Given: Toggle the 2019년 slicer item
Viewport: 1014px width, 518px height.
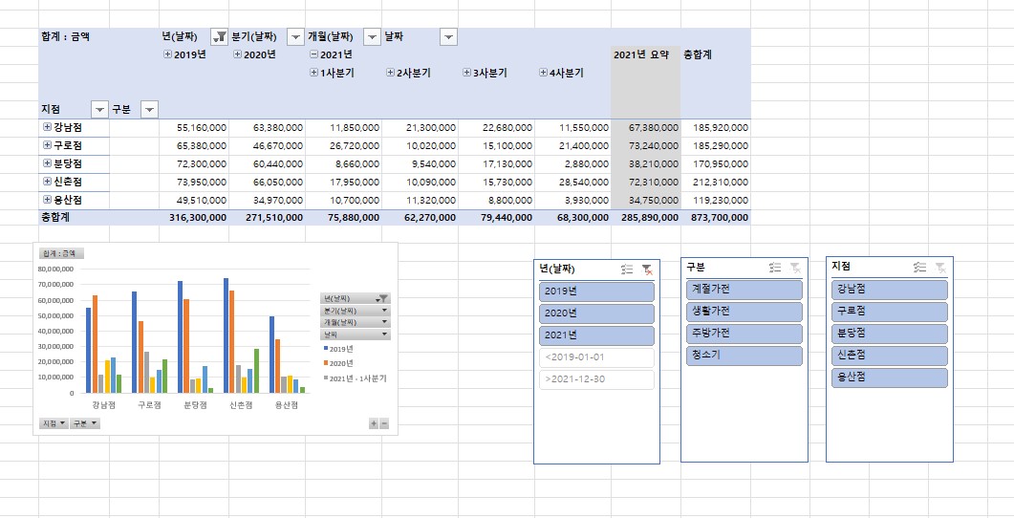Looking at the screenshot, I should 596,291.
